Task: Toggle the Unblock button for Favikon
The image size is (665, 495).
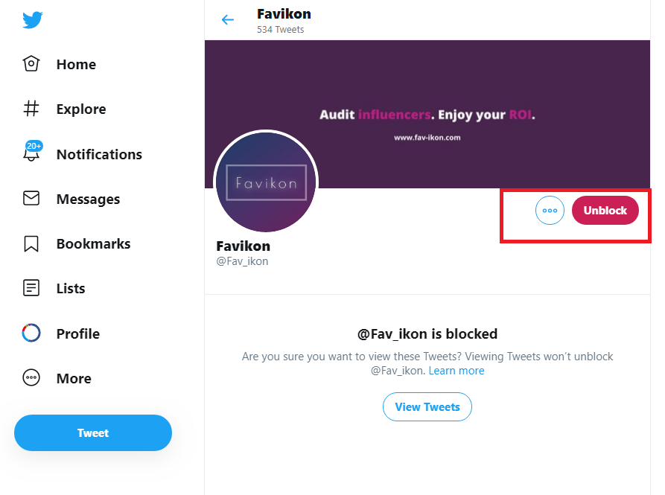Action: (605, 211)
